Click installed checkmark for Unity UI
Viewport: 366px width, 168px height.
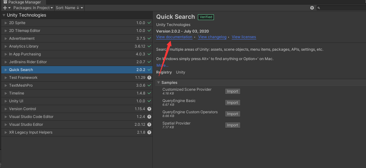pyautogui.click(x=149, y=101)
